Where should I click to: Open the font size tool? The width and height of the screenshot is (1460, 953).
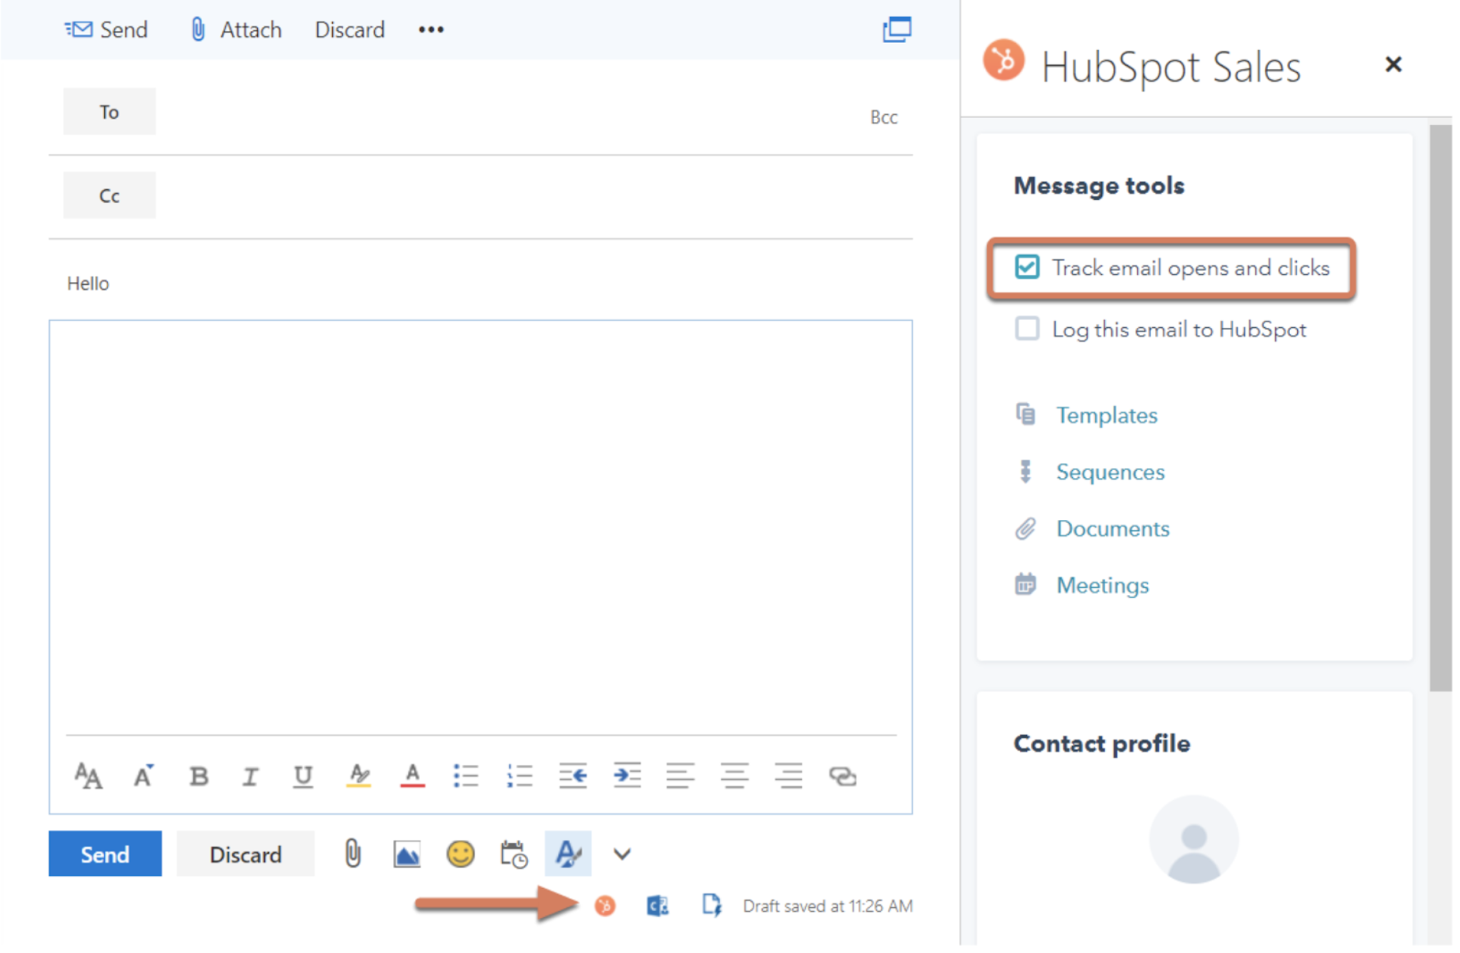89,776
